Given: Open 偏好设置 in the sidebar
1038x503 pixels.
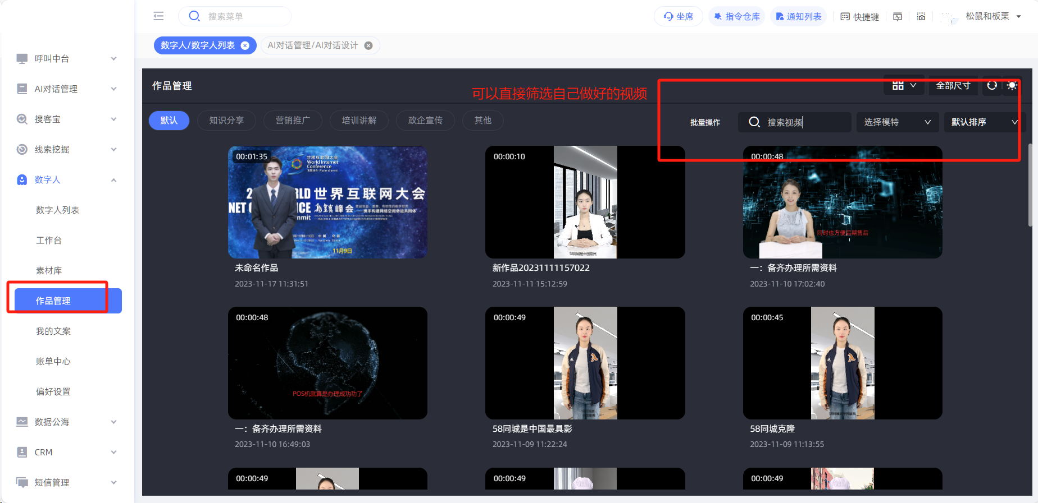Looking at the screenshot, I should [53, 391].
